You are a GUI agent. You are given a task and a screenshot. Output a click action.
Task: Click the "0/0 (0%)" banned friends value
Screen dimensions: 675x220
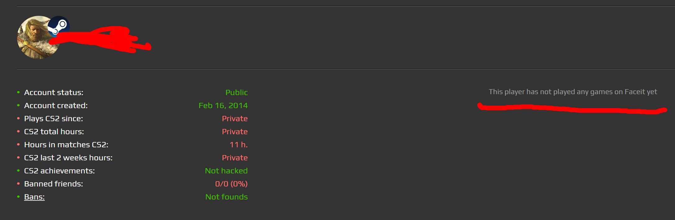pos(231,184)
